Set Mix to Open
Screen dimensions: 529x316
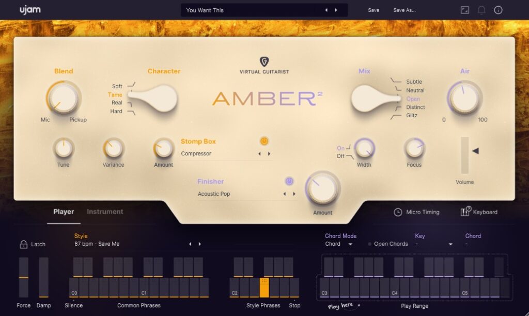(413, 99)
